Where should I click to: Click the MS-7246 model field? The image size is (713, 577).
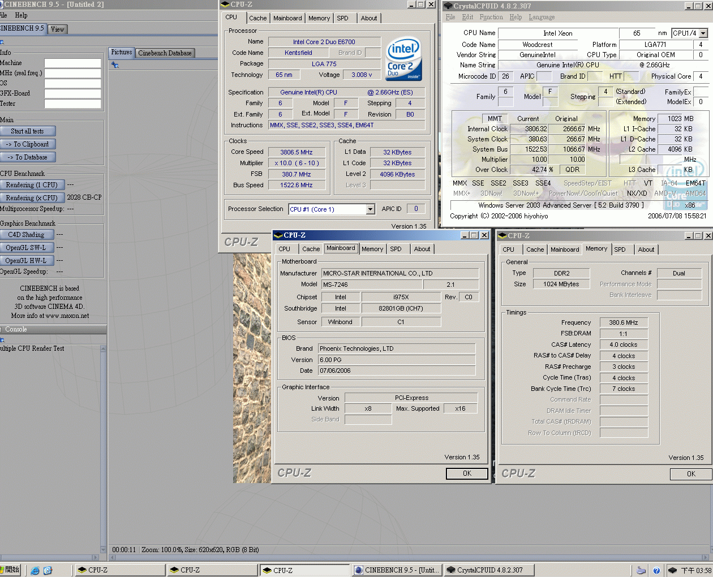(x=372, y=285)
